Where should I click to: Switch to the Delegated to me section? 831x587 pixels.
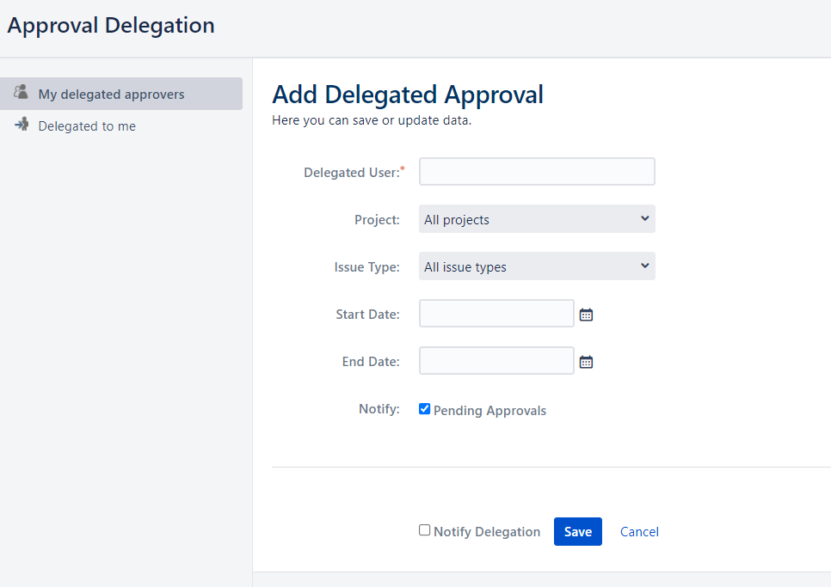click(87, 126)
